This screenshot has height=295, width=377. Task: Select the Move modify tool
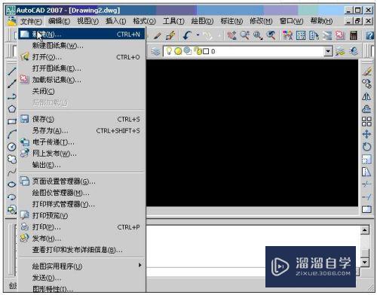(366, 134)
